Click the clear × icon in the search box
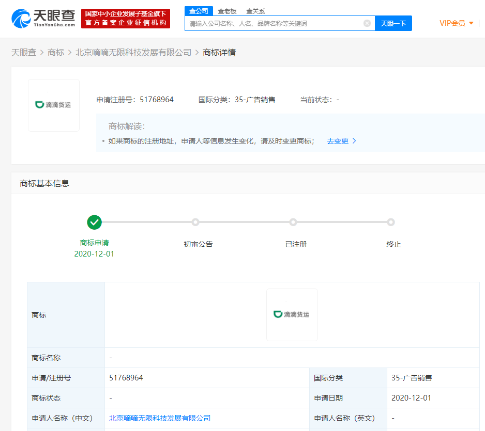Image resolution: width=485 pixels, height=431 pixels. [367, 23]
